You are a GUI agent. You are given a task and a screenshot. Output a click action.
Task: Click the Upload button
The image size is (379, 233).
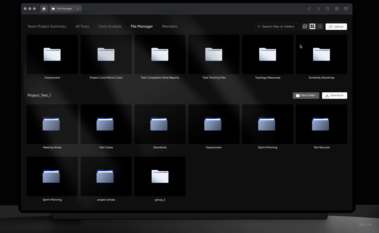336,27
